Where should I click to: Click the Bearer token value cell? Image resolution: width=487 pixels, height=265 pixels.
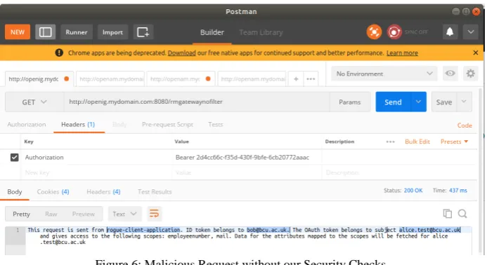tap(247, 158)
